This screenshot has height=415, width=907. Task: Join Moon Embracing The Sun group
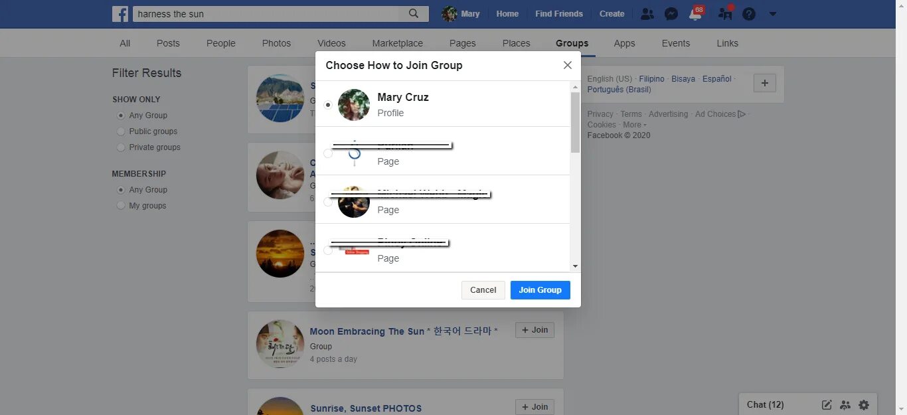535,330
